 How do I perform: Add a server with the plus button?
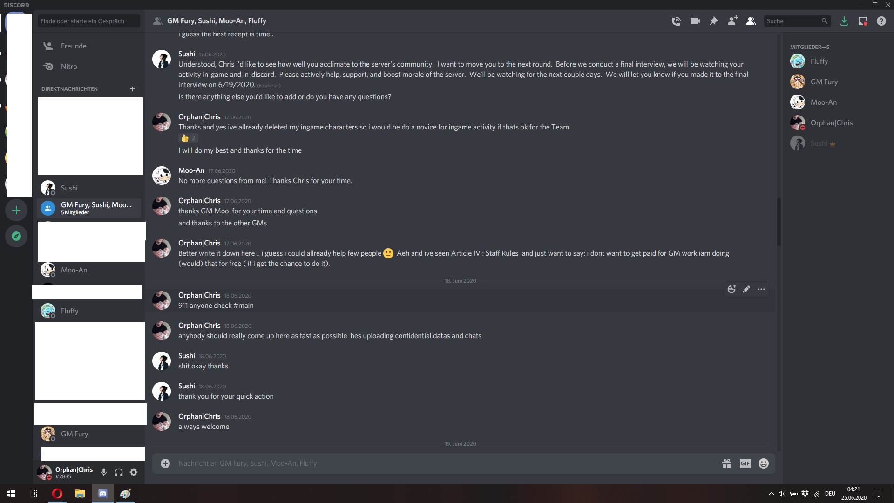click(x=16, y=210)
